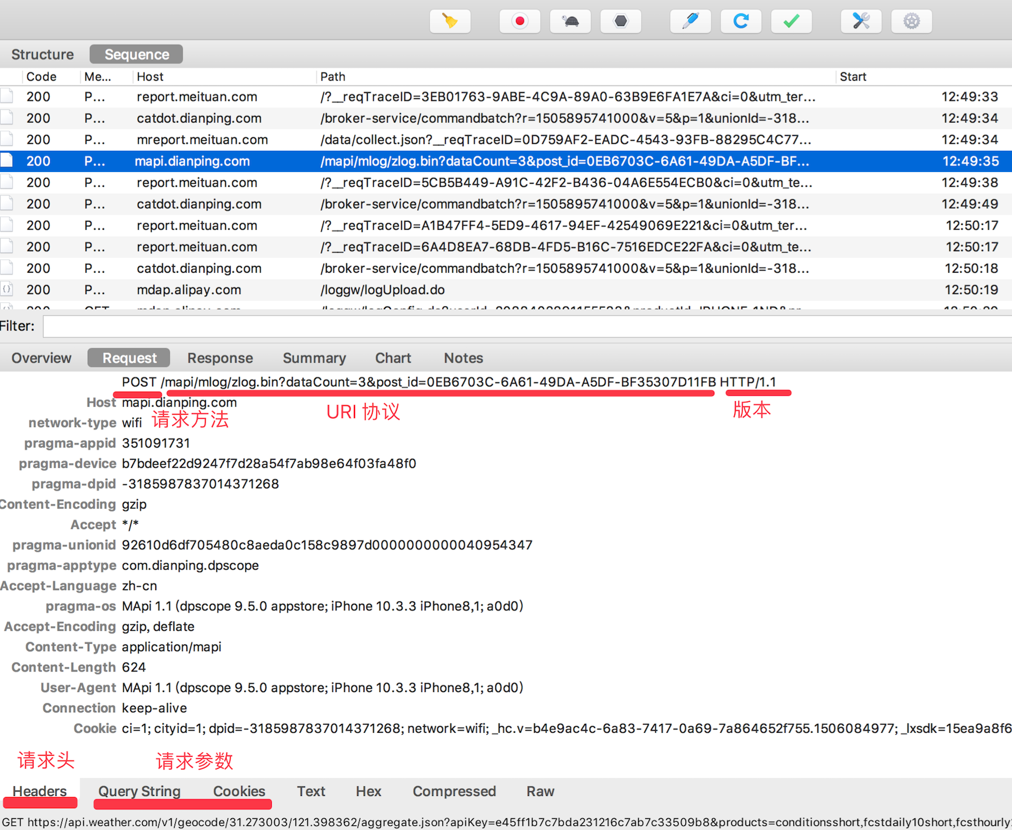This screenshot has width=1012, height=830.
Task: Toggle the turtle throttling icon
Action: pos(570,21)
